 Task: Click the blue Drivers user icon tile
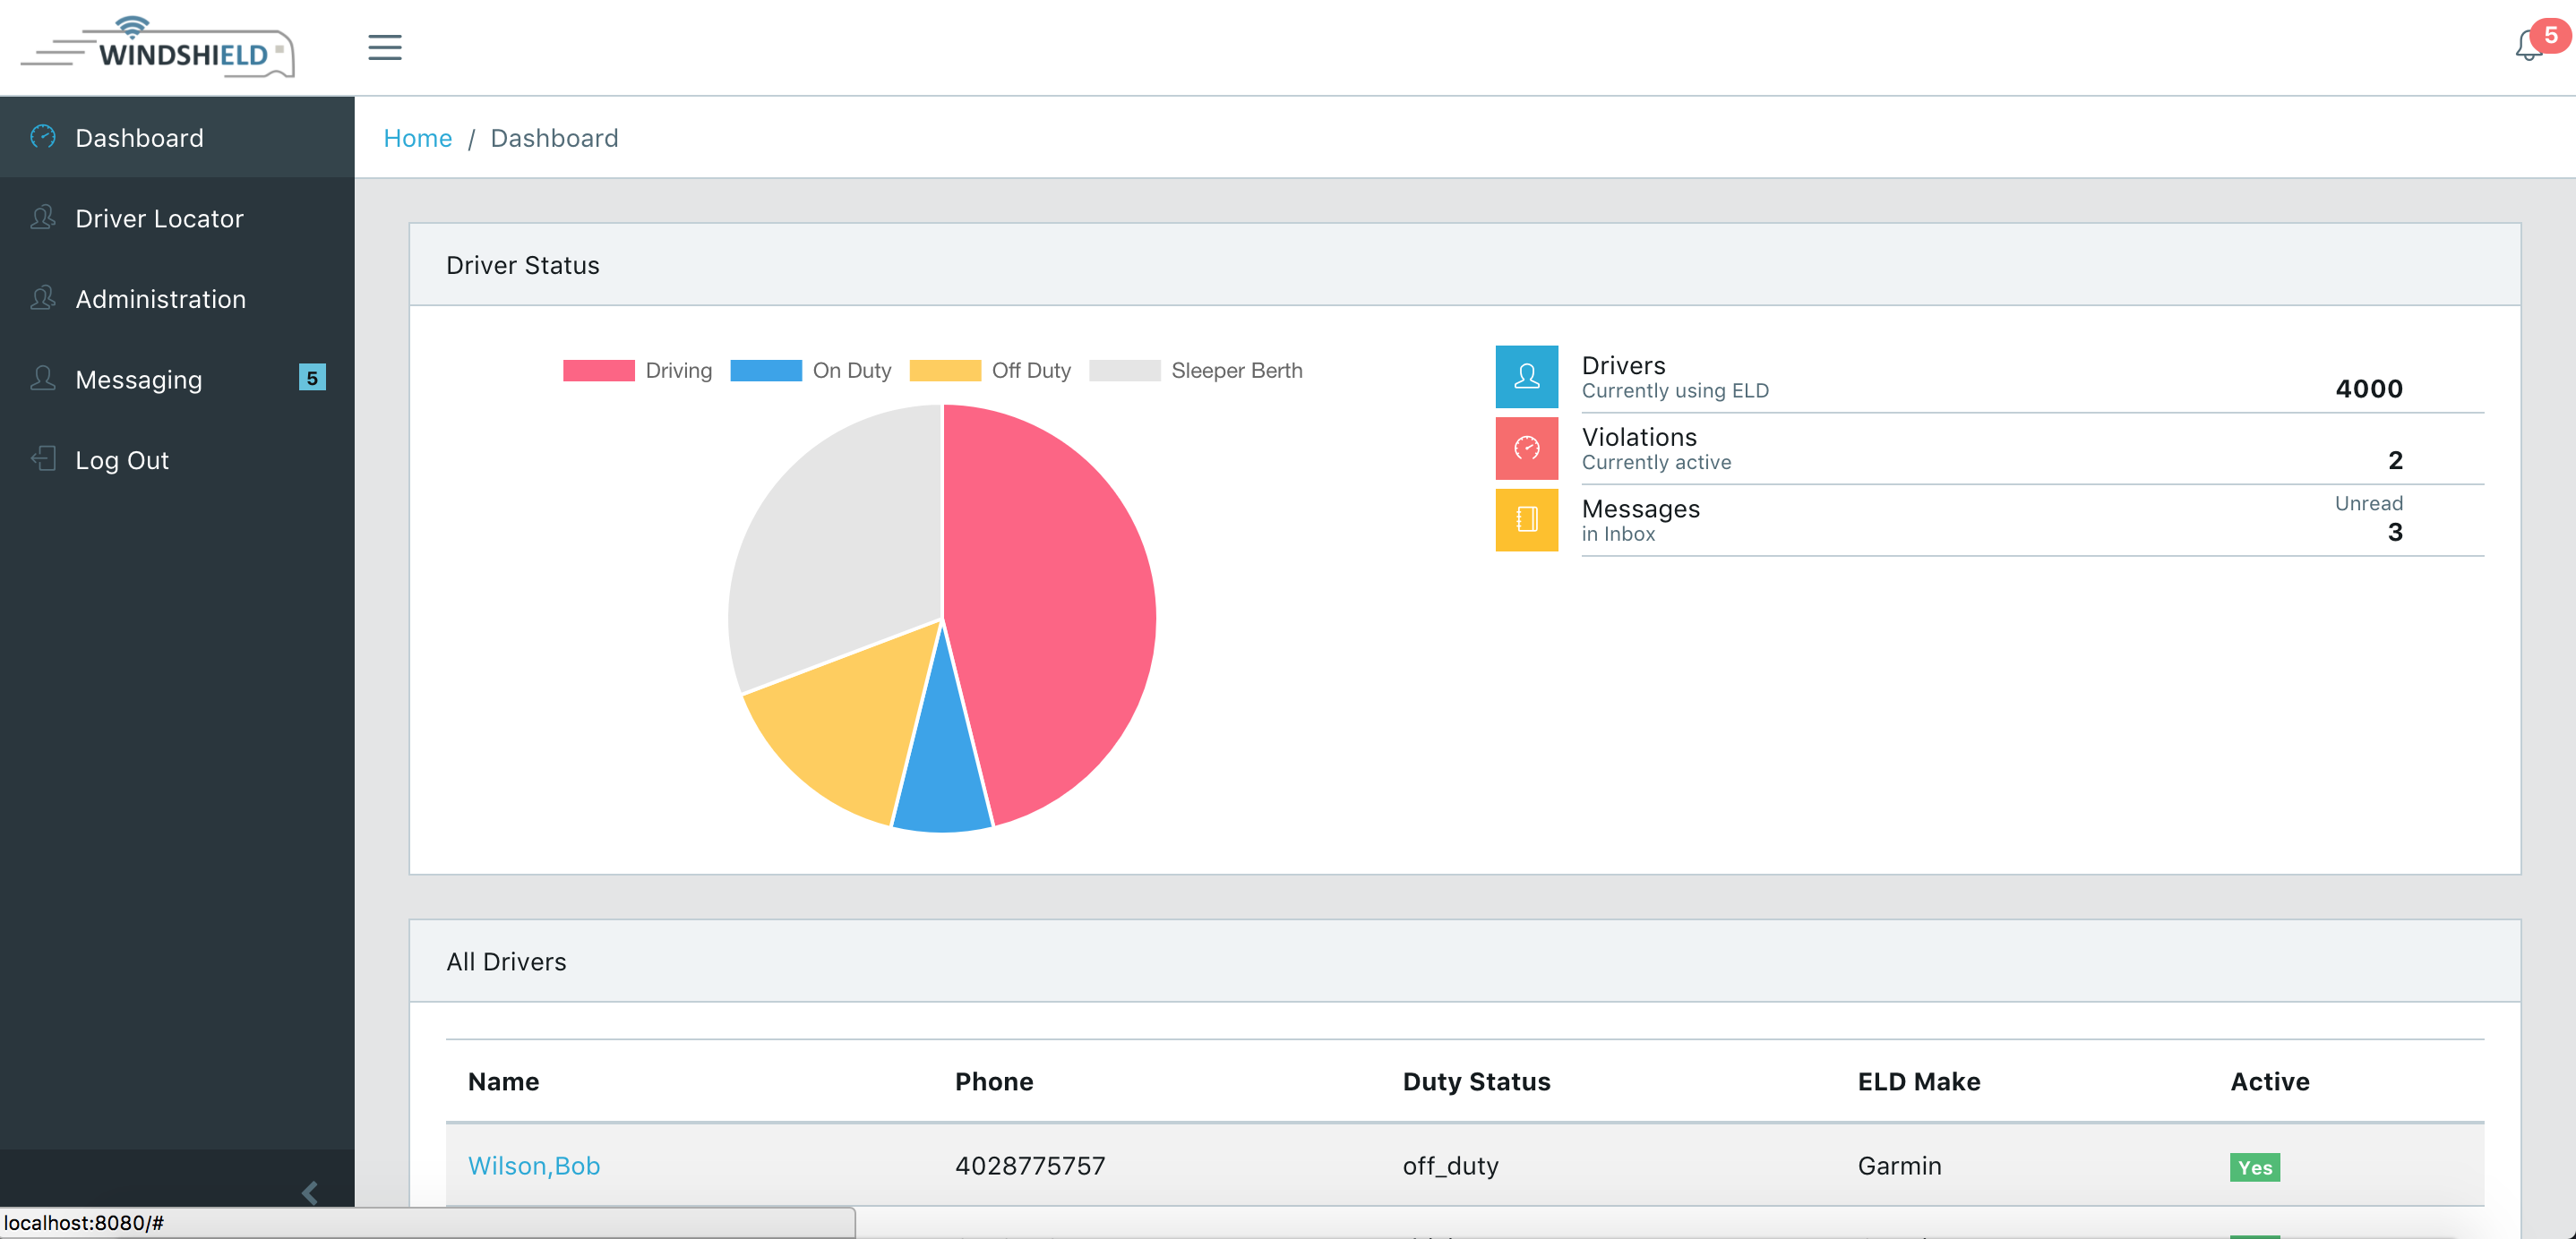1526,377
